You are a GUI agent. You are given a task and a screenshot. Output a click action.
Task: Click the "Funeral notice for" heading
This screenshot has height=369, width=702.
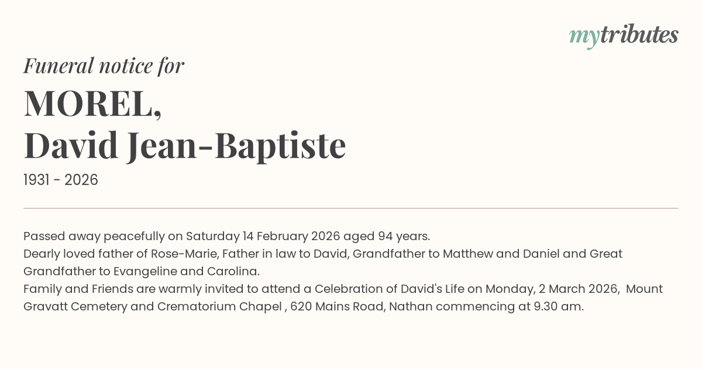click(x=104, y=66)
